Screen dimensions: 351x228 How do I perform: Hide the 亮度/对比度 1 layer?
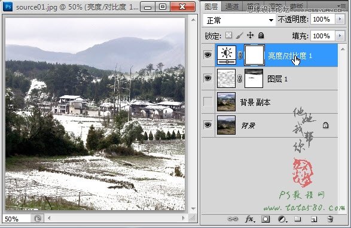(207, 55)
